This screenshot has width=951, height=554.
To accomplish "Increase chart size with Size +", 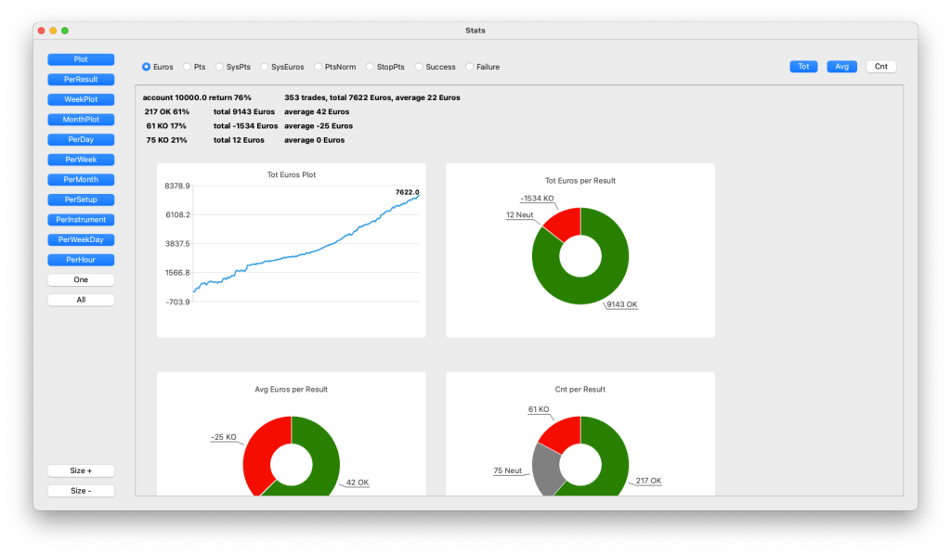I will click(x=81, y=470).
